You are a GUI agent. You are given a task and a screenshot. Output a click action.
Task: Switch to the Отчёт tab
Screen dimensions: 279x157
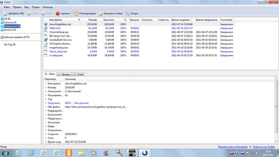(78, 74)
